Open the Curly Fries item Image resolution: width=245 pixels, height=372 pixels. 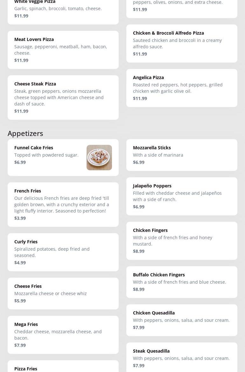click(x=63, y=252)
